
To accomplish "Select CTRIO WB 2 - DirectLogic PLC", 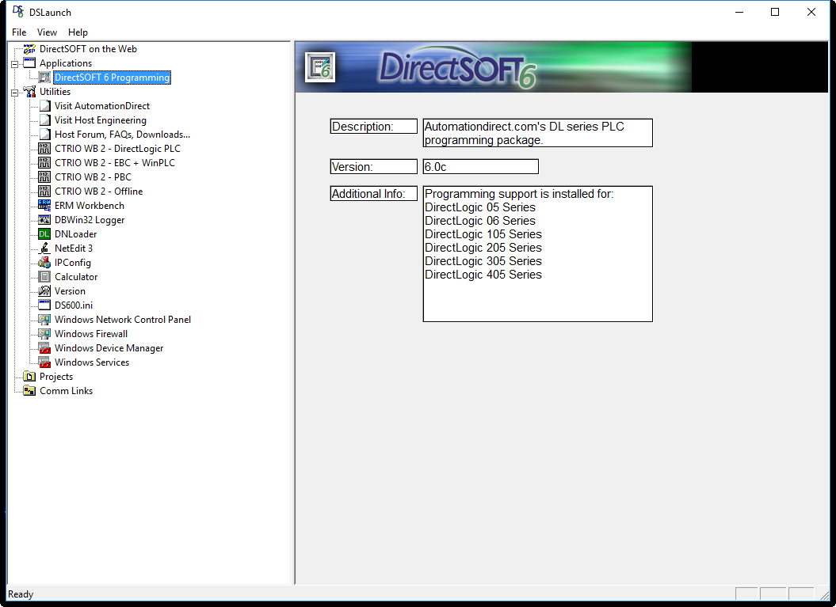I will click(x=117, y=149).
